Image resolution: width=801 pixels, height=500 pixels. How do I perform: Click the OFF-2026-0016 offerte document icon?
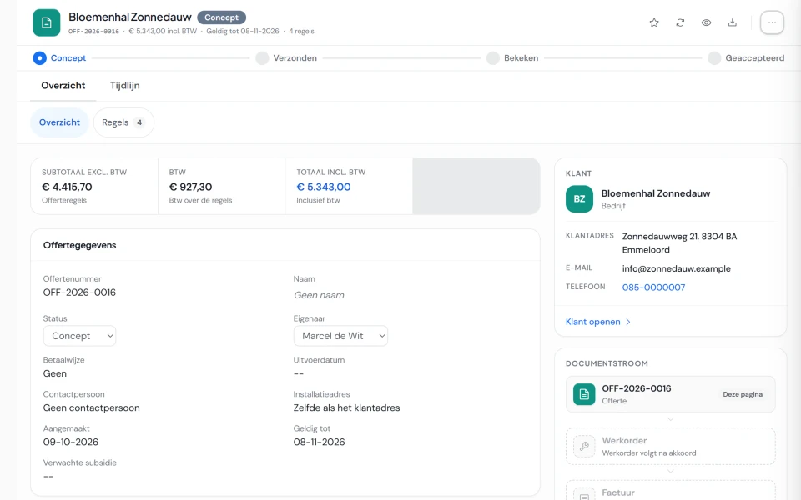(584, 394)
